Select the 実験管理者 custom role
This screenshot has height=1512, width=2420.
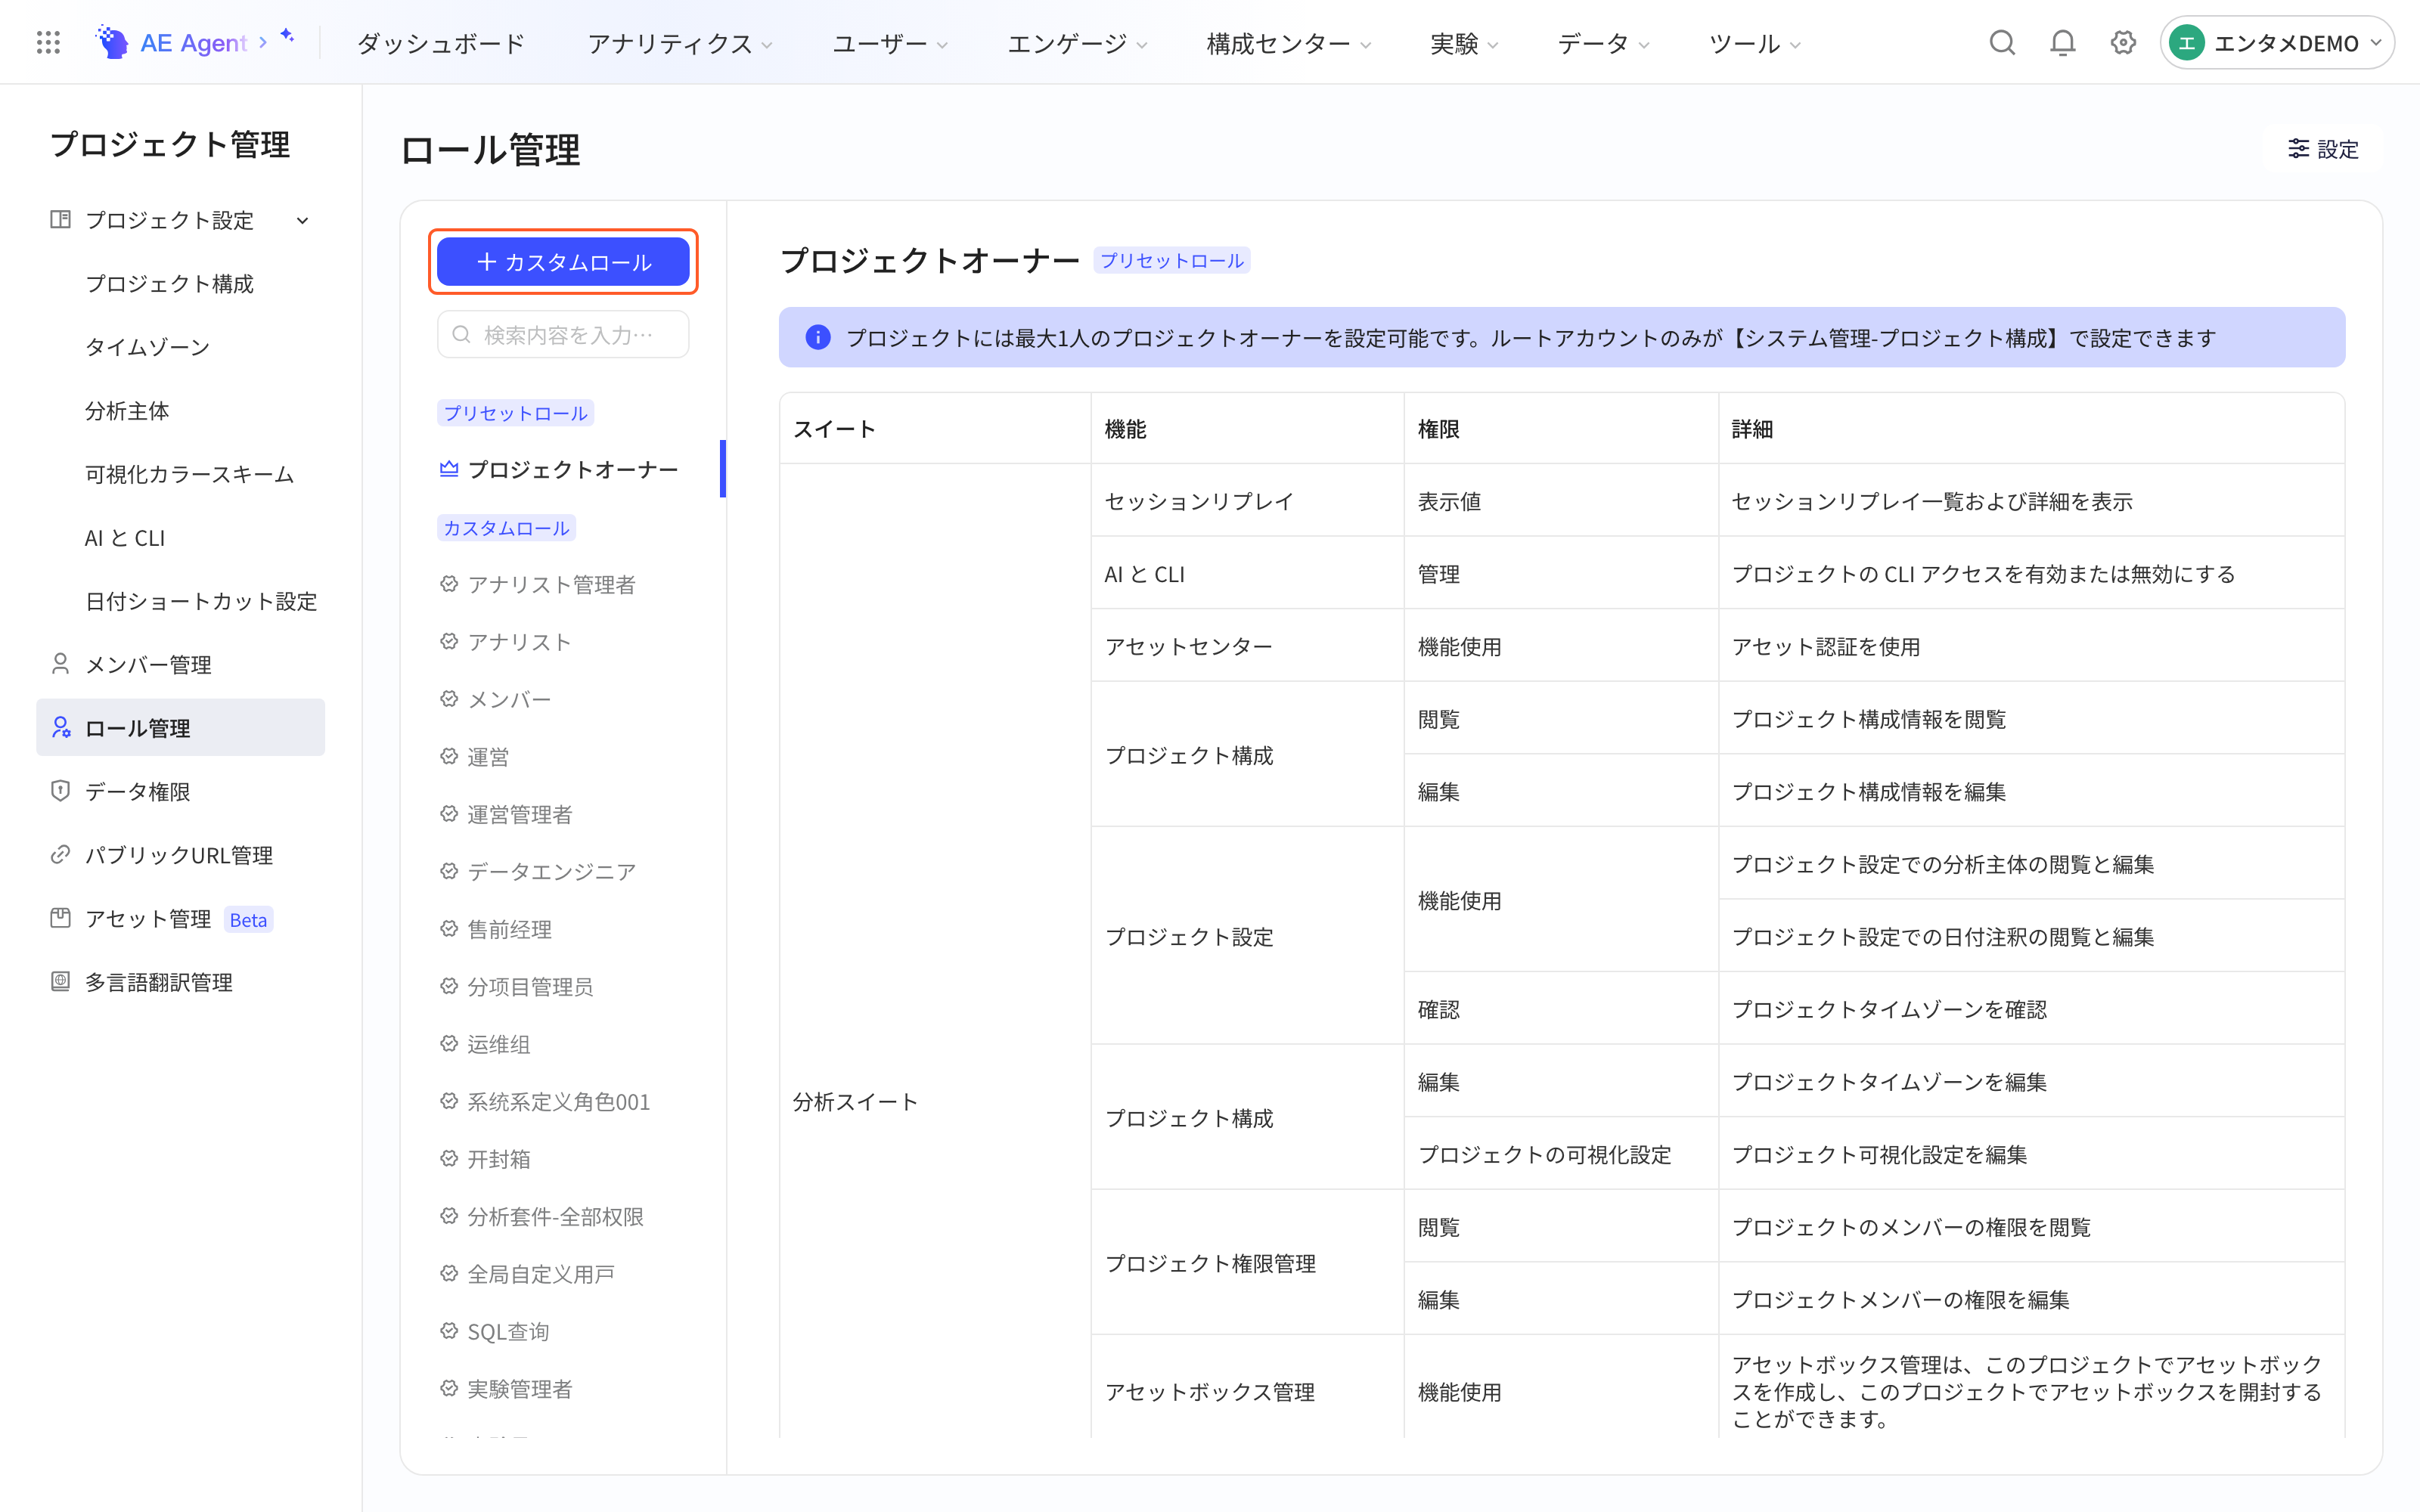click(520, 1389)
